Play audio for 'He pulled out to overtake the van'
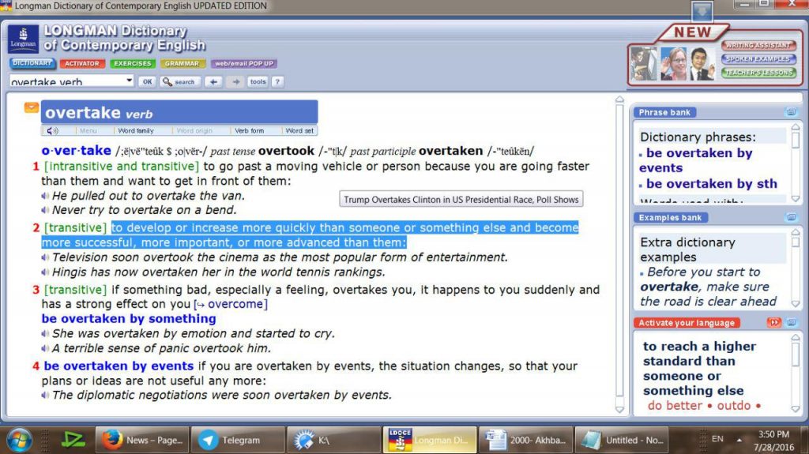This screenshot has height=454, width=809. (x=45, y=196)
